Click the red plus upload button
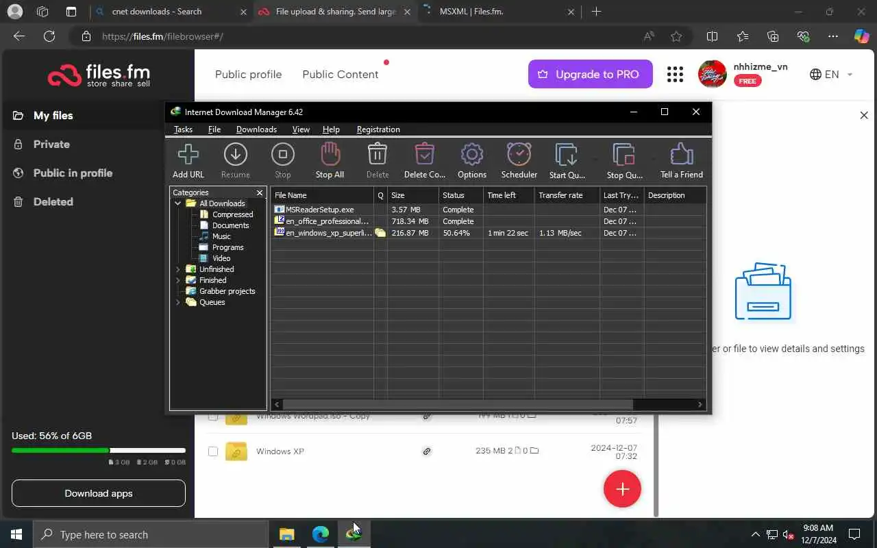Screen dimensions: 877x548 622,488
